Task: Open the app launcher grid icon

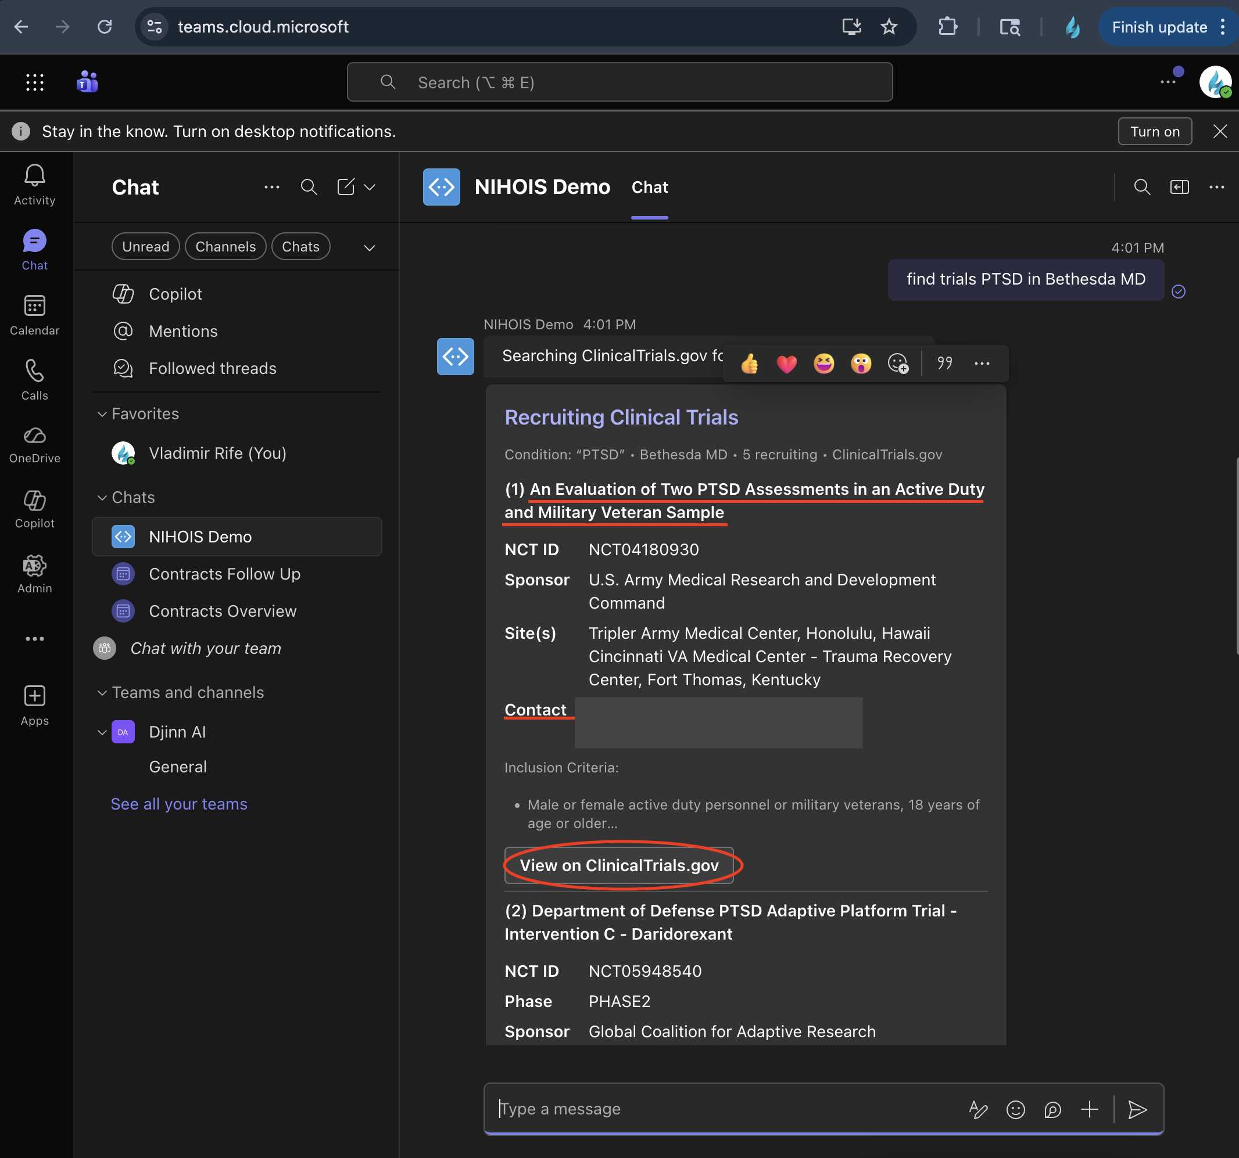Action: point(35,82)
